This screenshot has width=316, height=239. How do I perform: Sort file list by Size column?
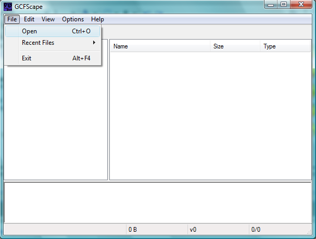coord(235,46)
